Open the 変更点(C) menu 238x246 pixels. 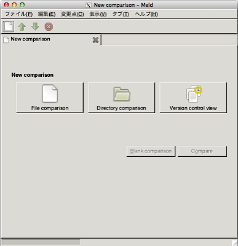coord(73,14)
